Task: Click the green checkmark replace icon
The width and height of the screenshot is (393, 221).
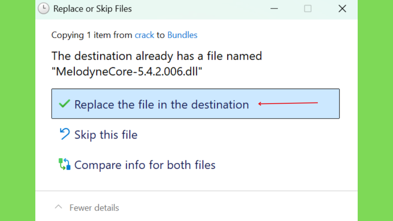Action: [64, 104]
